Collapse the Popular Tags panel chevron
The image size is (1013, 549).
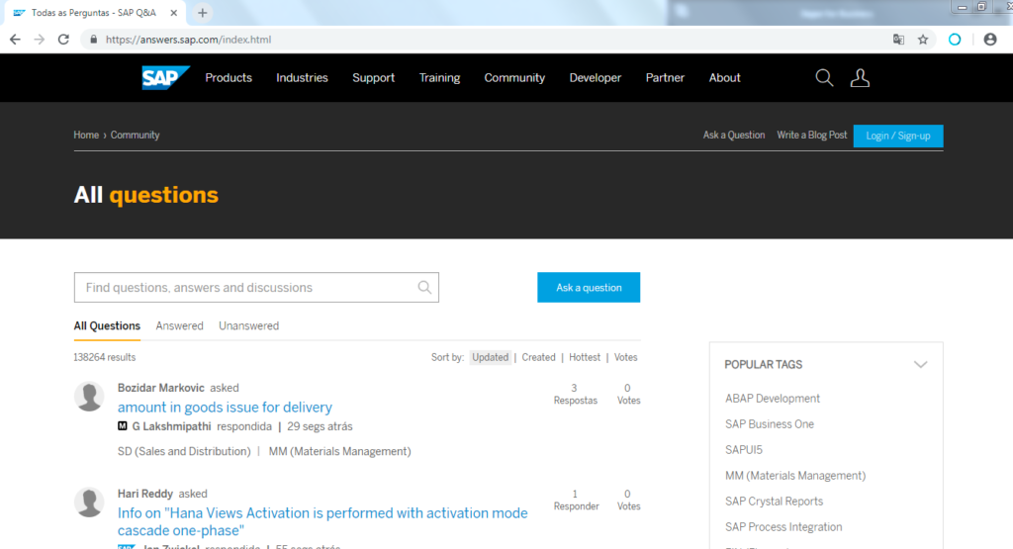921,364
